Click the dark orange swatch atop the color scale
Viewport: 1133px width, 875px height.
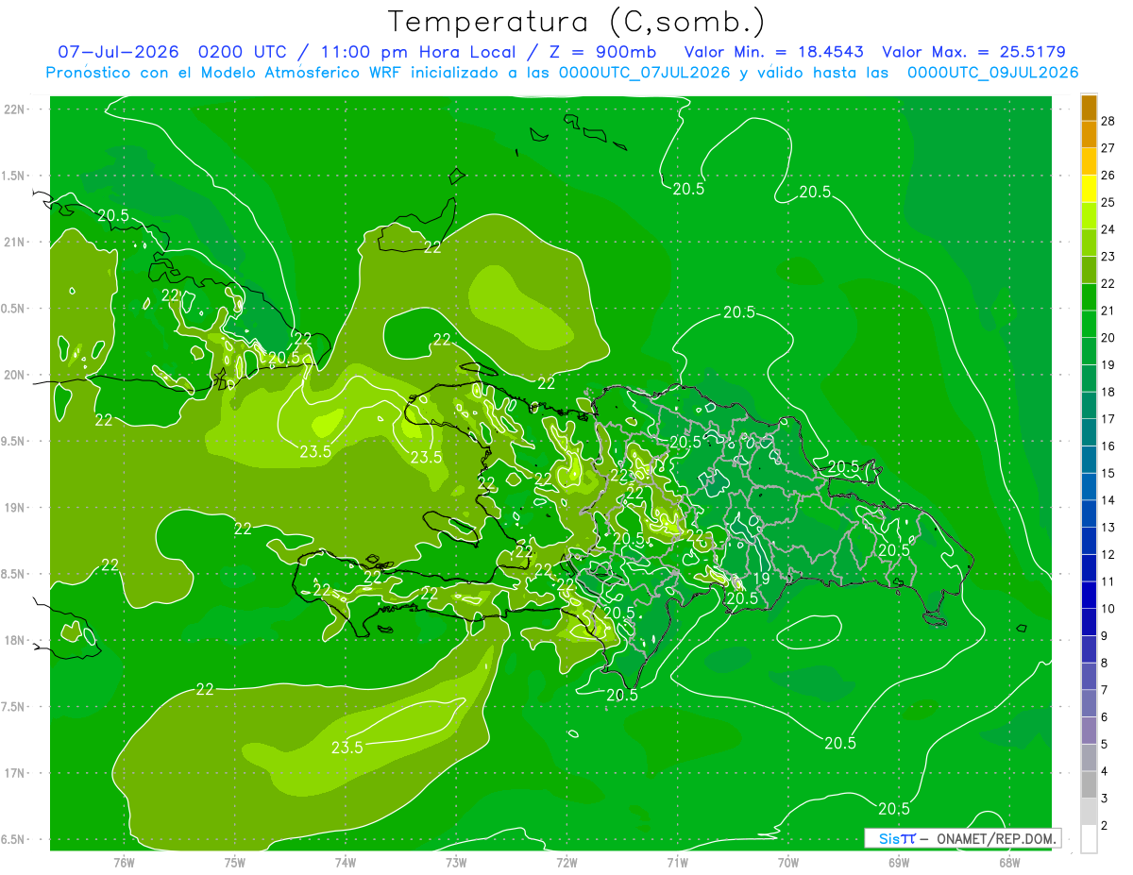pyautogui.click(x=1089, y=108)
